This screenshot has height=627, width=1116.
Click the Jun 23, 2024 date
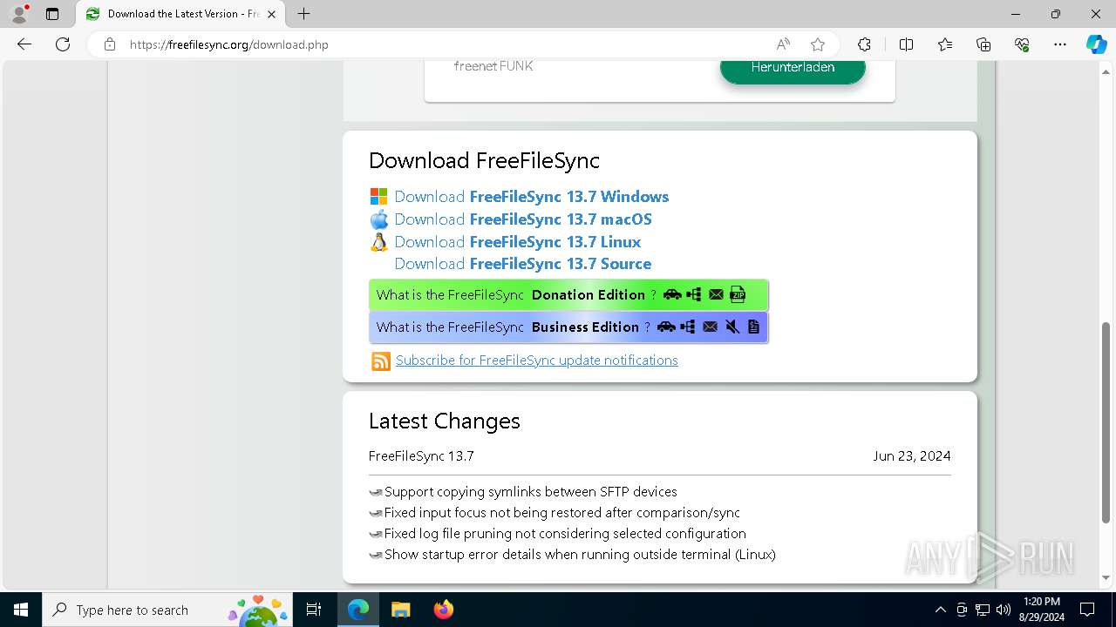(x=912, y=455)
